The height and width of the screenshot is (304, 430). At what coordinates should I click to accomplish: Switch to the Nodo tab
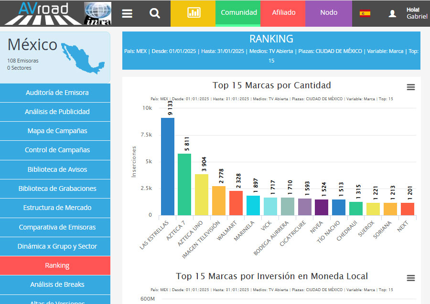click(x=329, y=12)
